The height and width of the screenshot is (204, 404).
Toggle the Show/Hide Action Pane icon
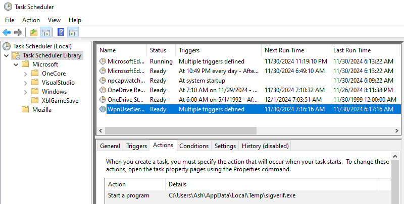[73, 33]
